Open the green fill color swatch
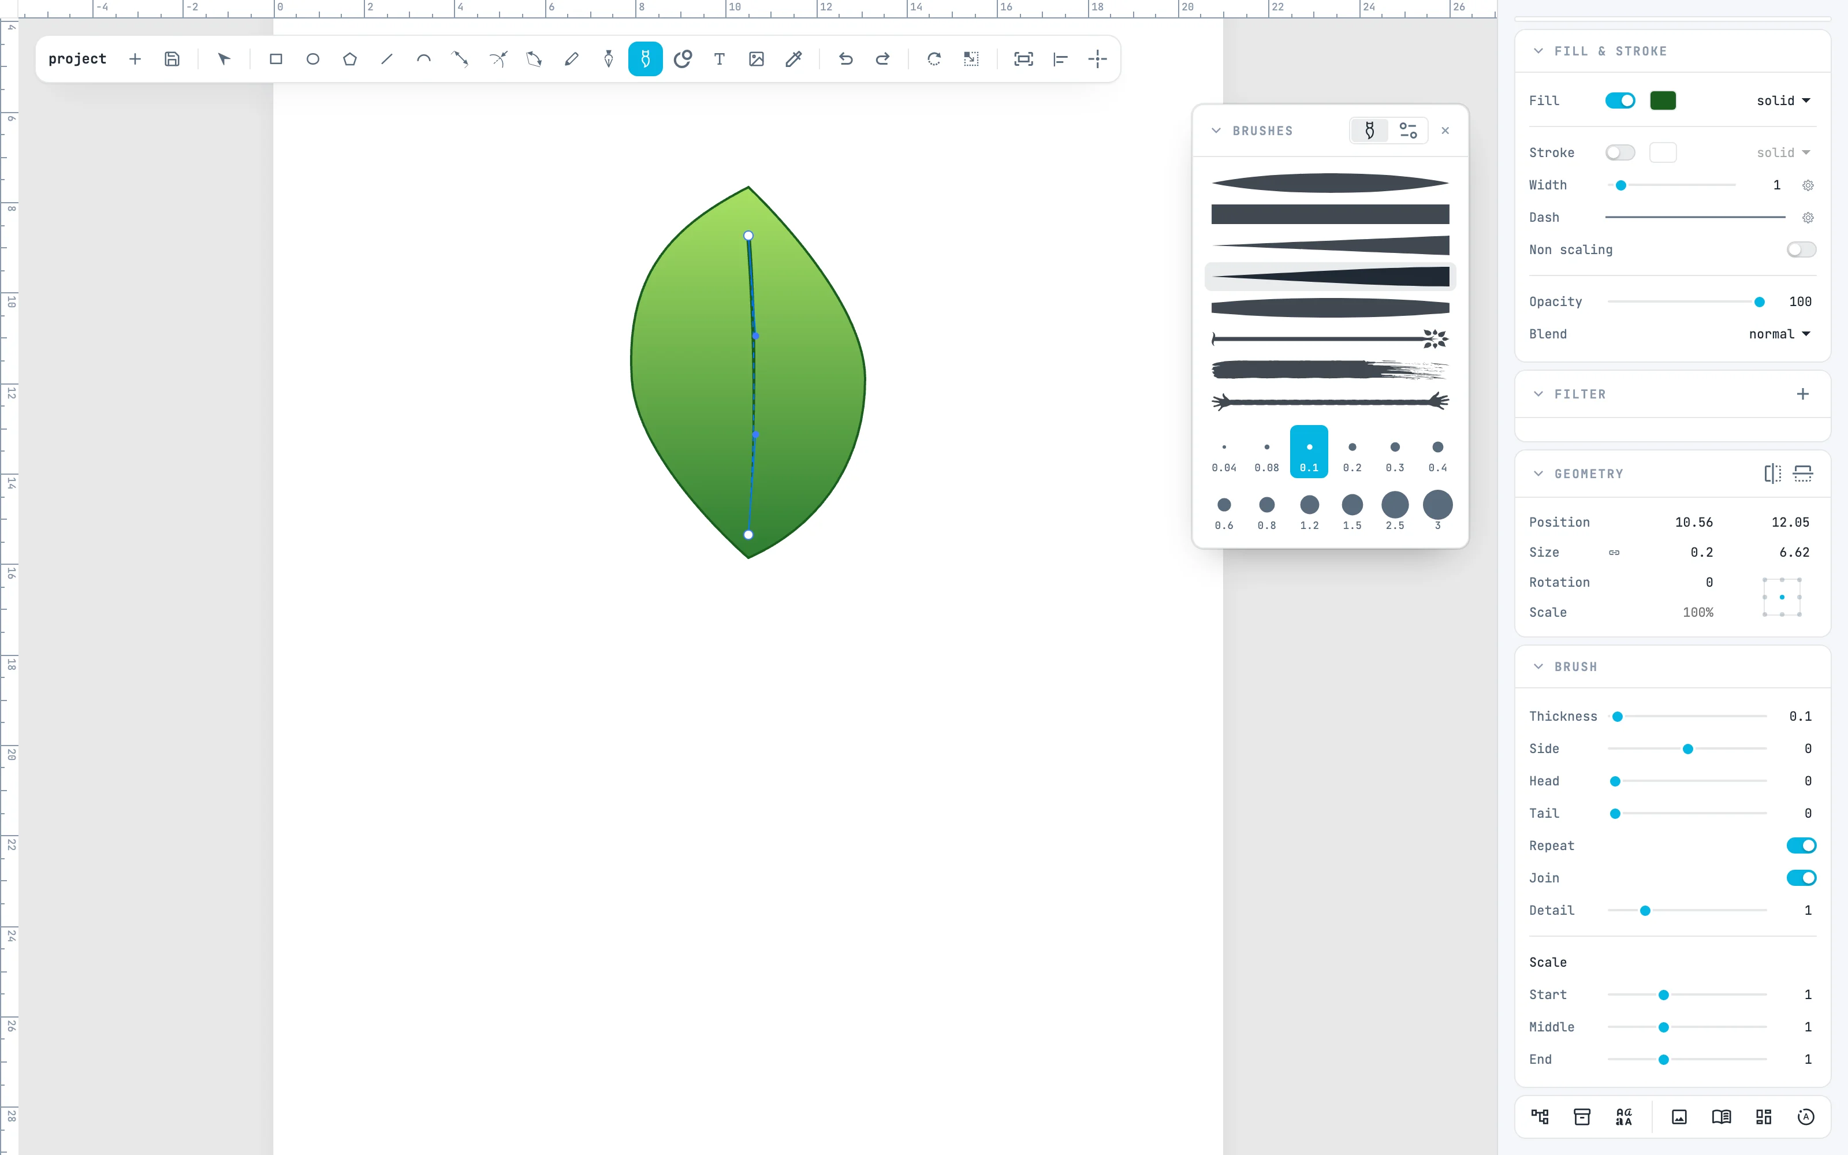Viewport: 1848px width, 1155px height. tap(1663, 101)
